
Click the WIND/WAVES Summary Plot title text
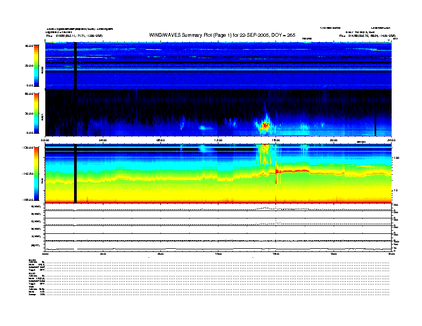point(222,35)
